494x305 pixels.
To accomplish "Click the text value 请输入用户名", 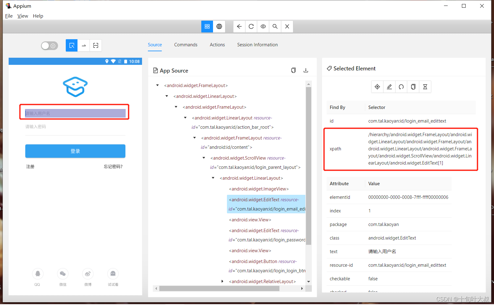I will (x=382, y=252).
